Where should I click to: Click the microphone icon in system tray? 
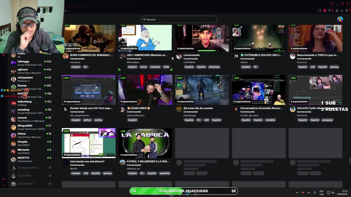315,193
